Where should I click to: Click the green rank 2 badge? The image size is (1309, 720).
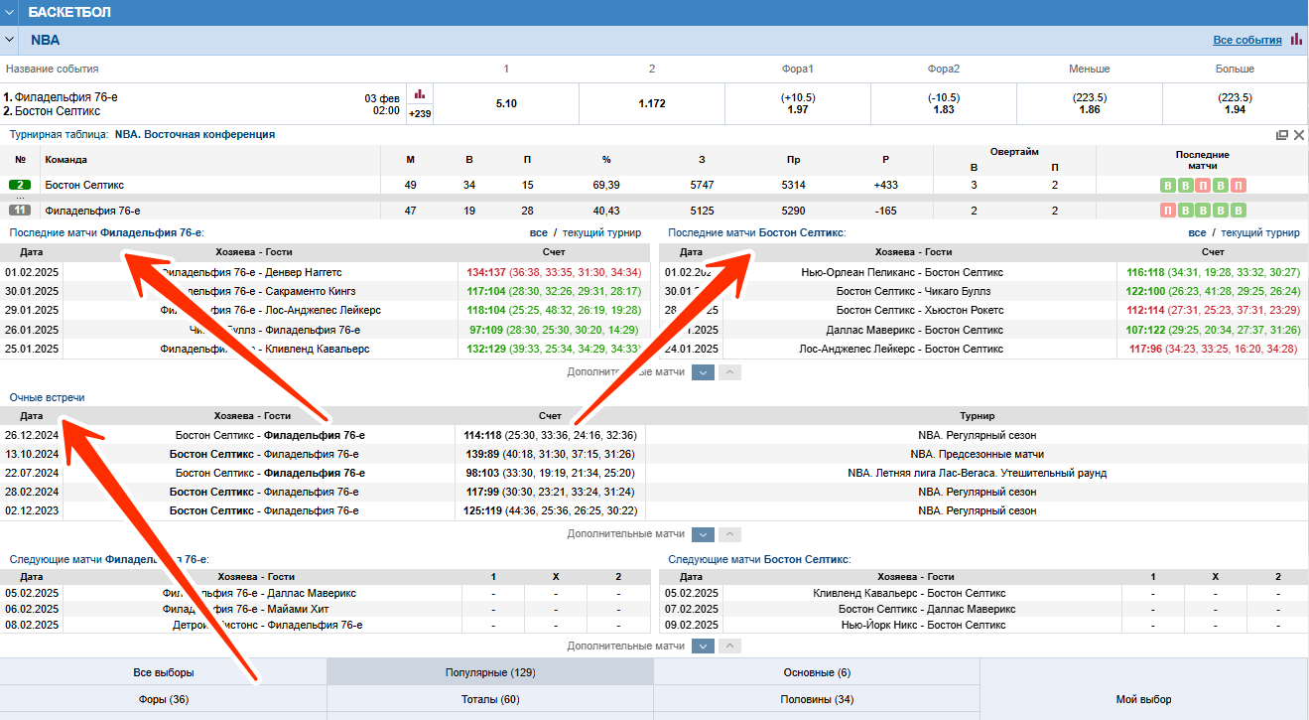click(x=20, y=185)
